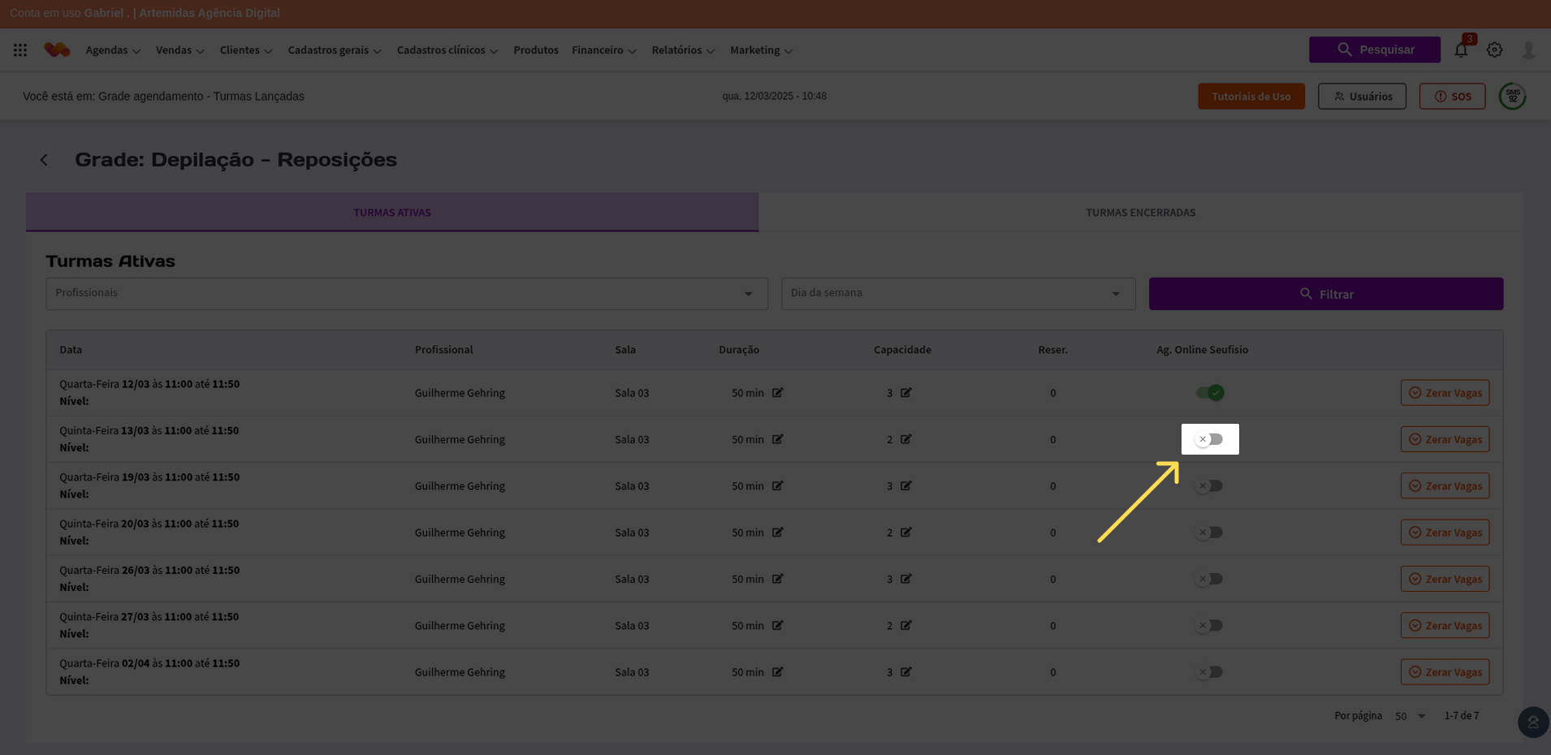Expand the Cadastros clínicos menu
Screen dimensions: 1551x755
click(447, 50)
